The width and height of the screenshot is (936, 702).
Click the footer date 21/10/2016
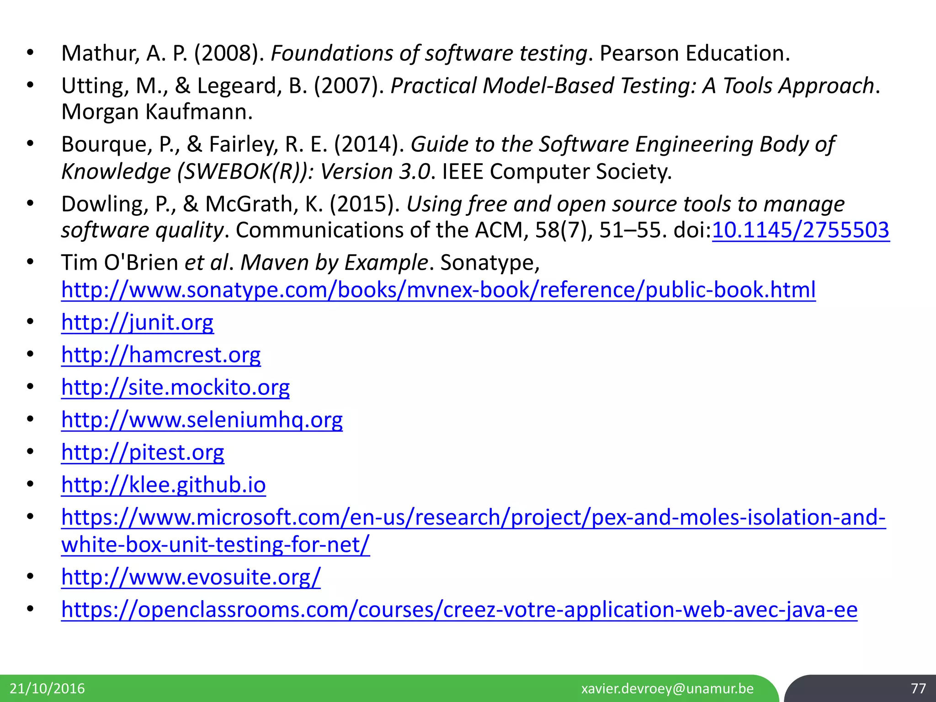pos(48,688)
